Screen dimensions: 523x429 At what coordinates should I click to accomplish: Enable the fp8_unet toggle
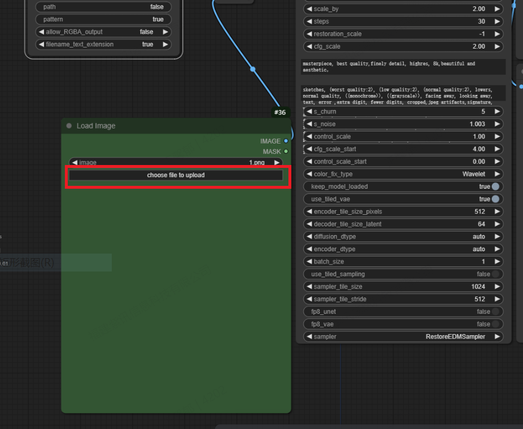(x=495, y=311)
